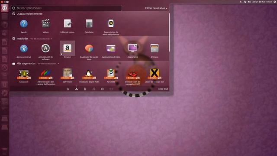Select the penguin installer app suggestion

pos(89,74)
